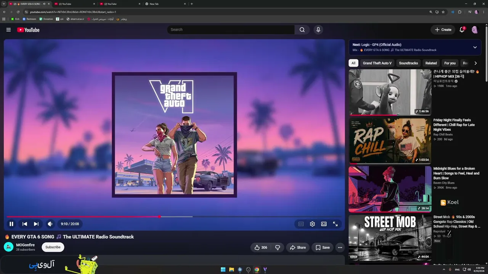The height and width of the screenshot is (274, 488).
Task: Open the zoom magnifier icon in address bar
Action: click(431, 12)
